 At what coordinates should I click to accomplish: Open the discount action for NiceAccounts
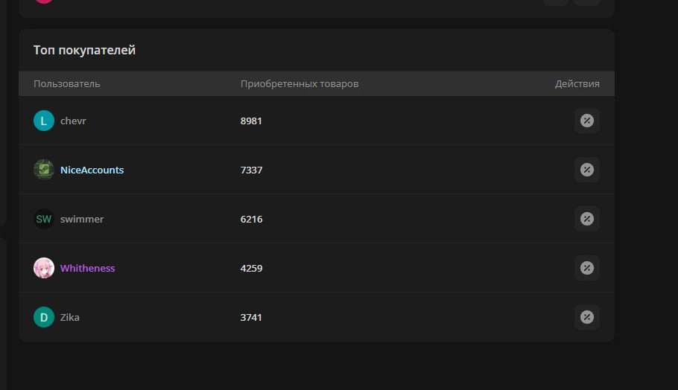click(586, 170)
